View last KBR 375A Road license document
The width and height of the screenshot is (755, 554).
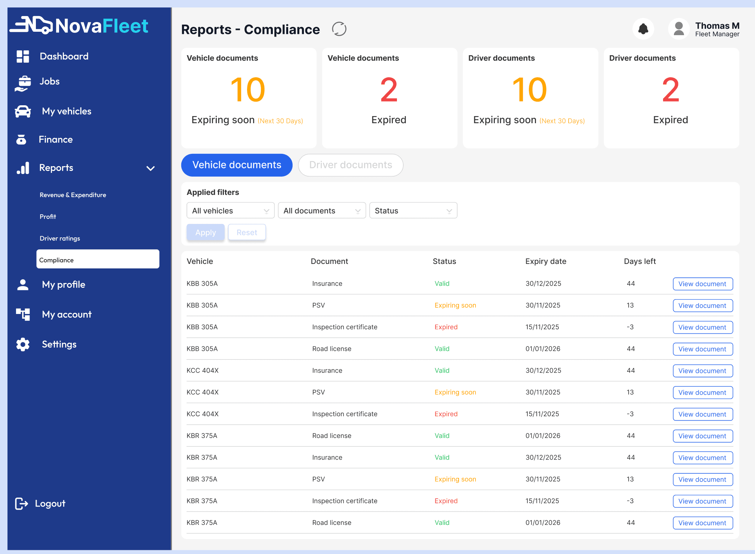tap(703, 523)
